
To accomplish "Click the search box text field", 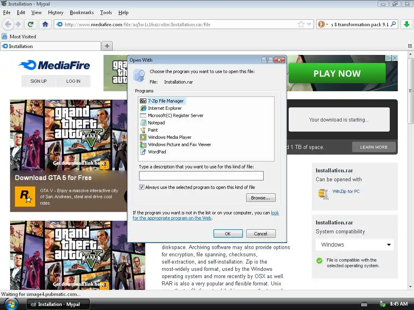I will point(359,25).
